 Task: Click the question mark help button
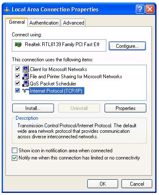140,9
